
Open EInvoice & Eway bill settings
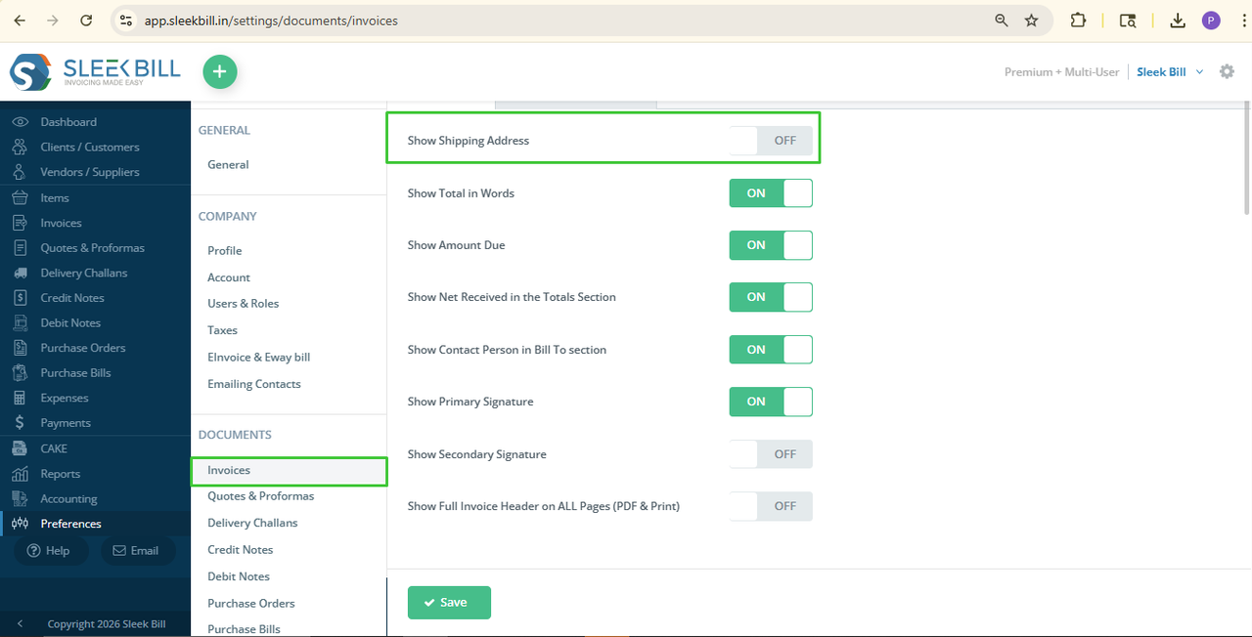(x=259, y=358)
